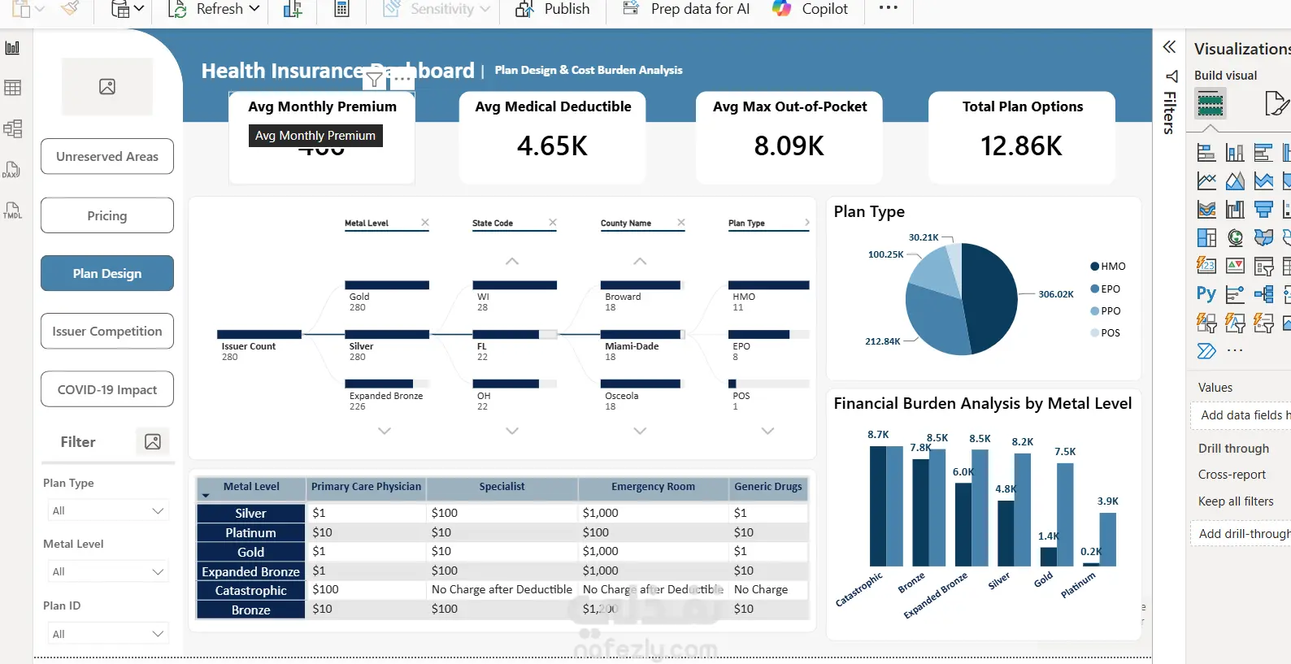Click the calculator measure icon in toolbar
The height and width of the screenshot is (664, 1291).
click(x=342, y=9)
